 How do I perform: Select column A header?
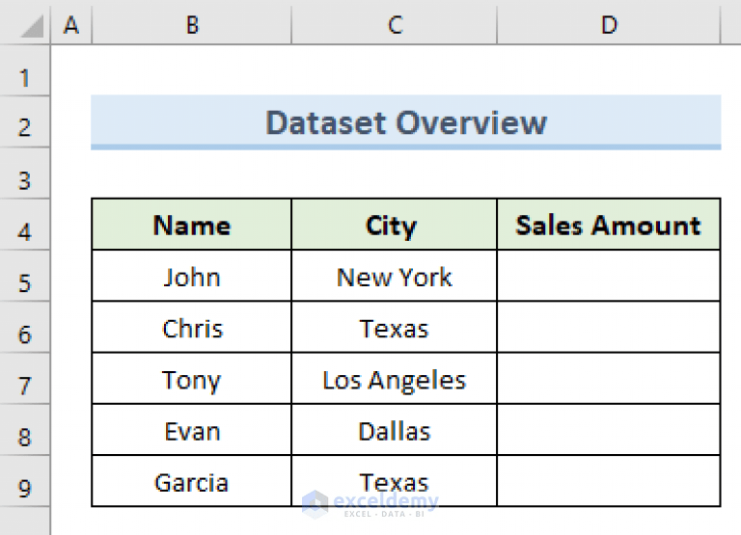70,23
